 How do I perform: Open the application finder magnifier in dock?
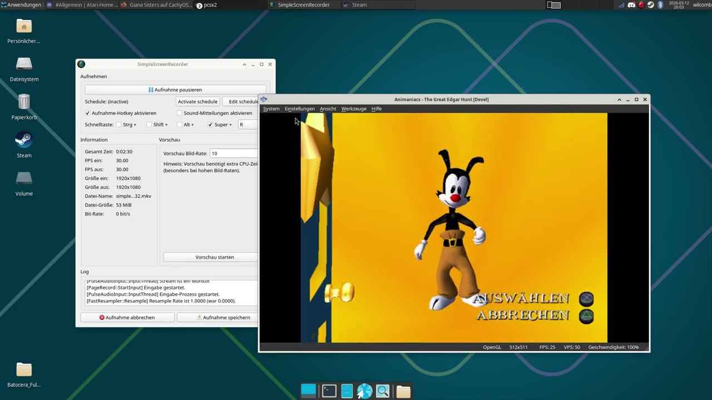pyautogui.click(x=383, y=391)
